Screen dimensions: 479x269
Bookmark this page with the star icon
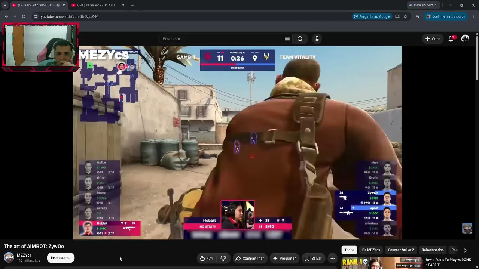tap(405, 16)
